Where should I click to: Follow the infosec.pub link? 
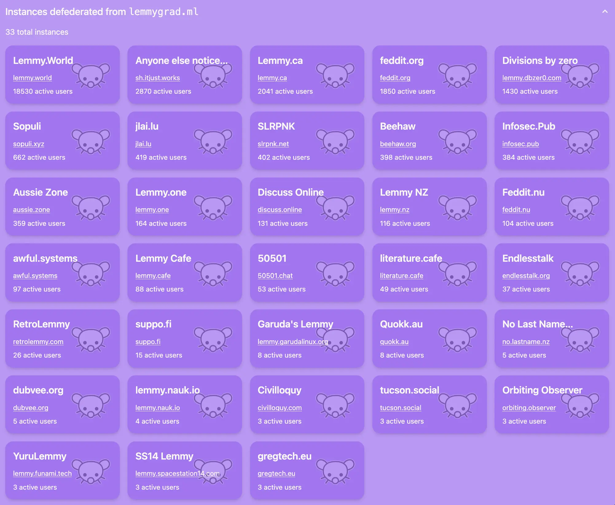pyautogui.click(x=520, y=144)
